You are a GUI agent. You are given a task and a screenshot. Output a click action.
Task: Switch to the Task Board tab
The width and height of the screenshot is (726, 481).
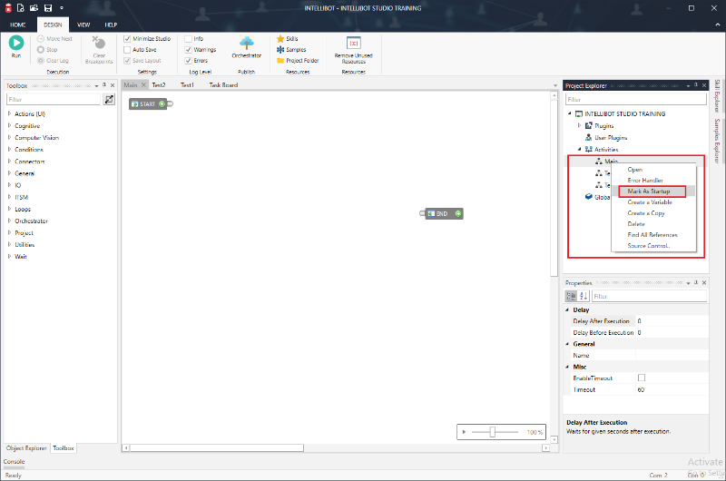click(223, 85)
